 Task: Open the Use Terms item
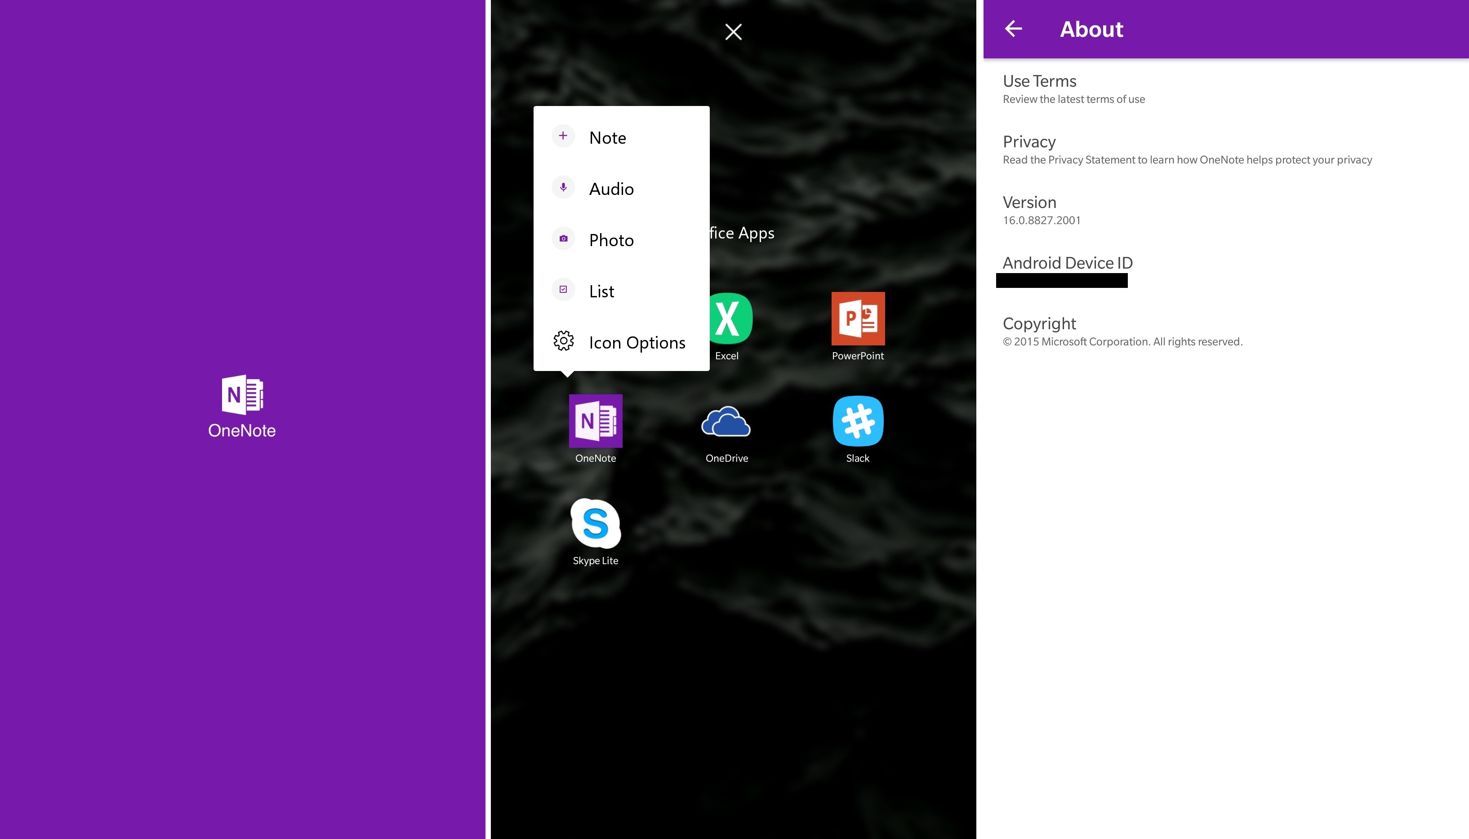point(1226,89)
